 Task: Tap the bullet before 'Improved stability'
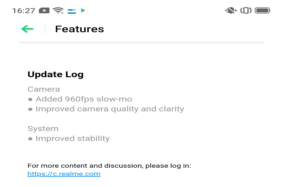(x=30, y=139)
